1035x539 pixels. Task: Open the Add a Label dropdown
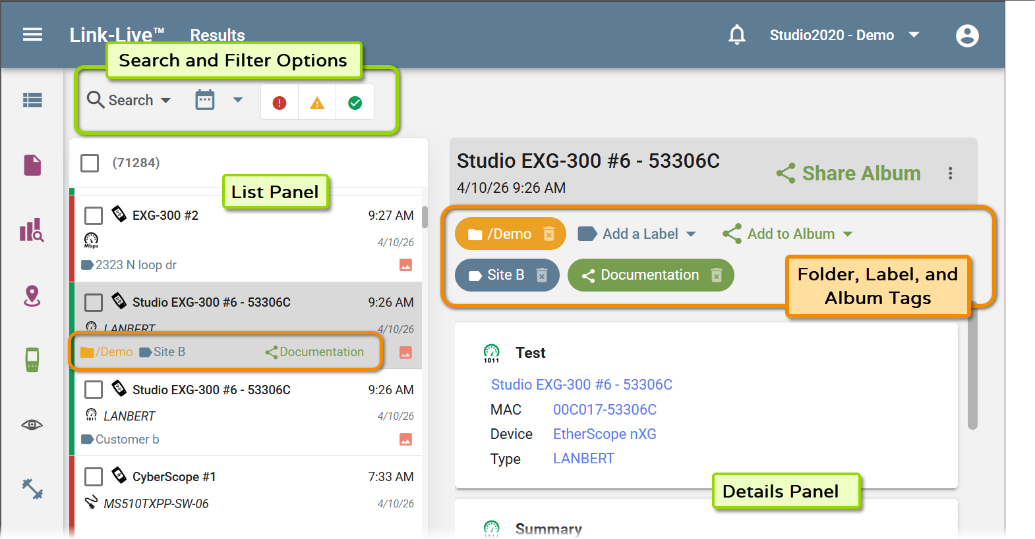(637, 234)
